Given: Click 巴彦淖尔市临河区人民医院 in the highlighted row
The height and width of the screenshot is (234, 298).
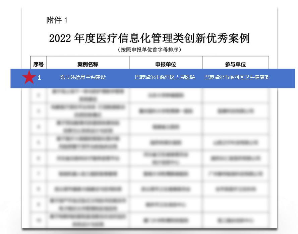Looking at the screenshot, I should (165, 77).
